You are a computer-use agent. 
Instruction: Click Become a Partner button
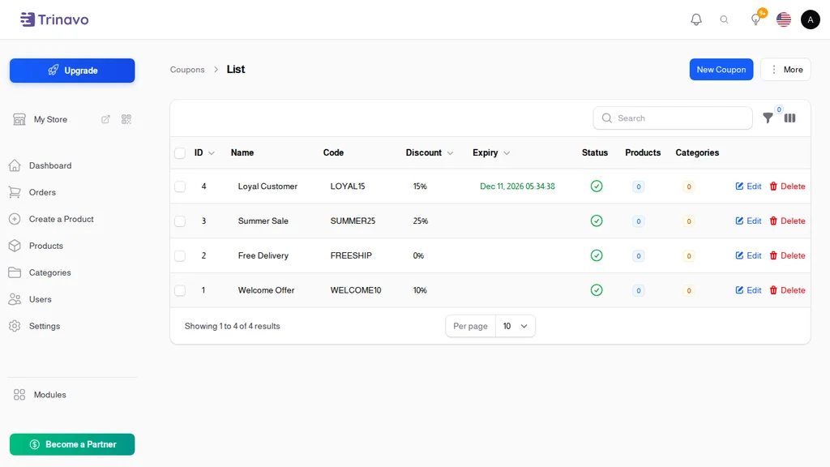point(72,444)
